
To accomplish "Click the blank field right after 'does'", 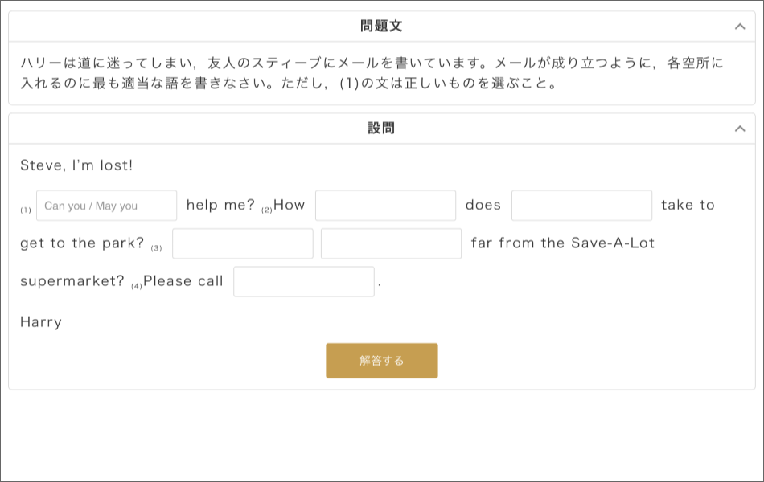I will coord(581,206).
